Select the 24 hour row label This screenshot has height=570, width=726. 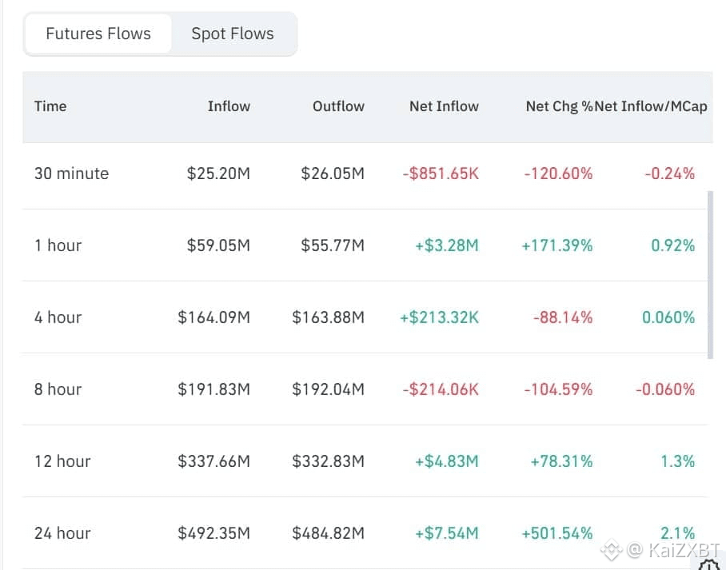coord(62,533)
